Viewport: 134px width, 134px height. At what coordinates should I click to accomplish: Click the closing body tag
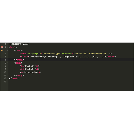19,75
